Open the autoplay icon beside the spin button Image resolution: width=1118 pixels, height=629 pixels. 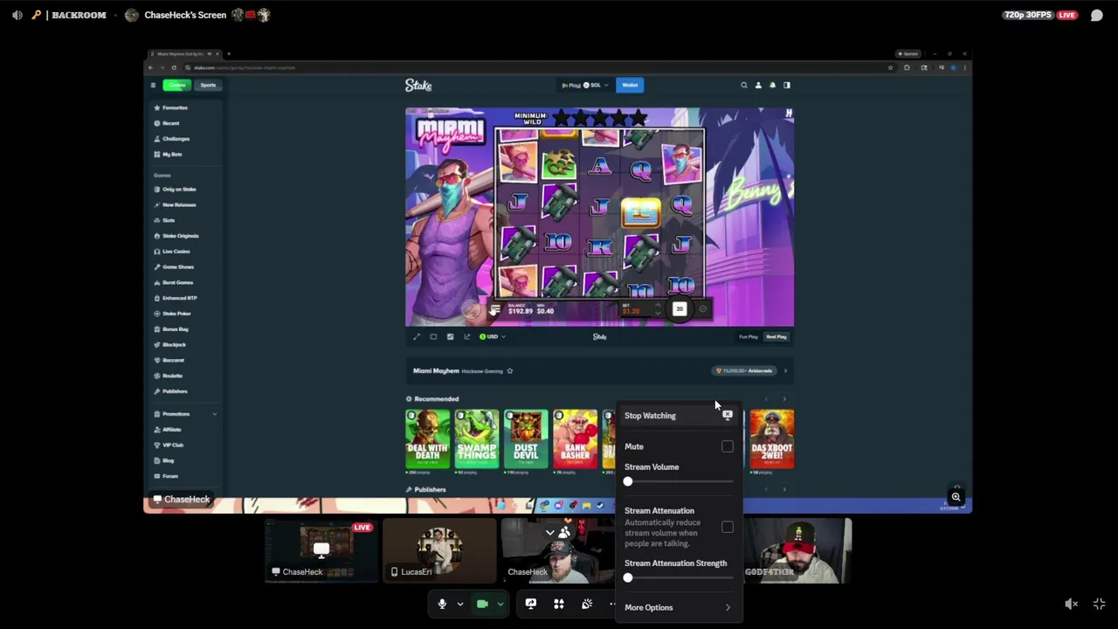(x=702, y=308)
